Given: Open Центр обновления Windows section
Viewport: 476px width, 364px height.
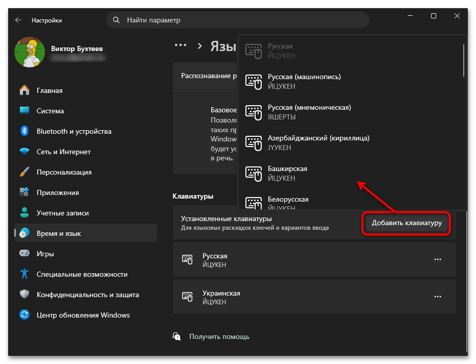Looking at the screenshot, I should pos(86,315).
